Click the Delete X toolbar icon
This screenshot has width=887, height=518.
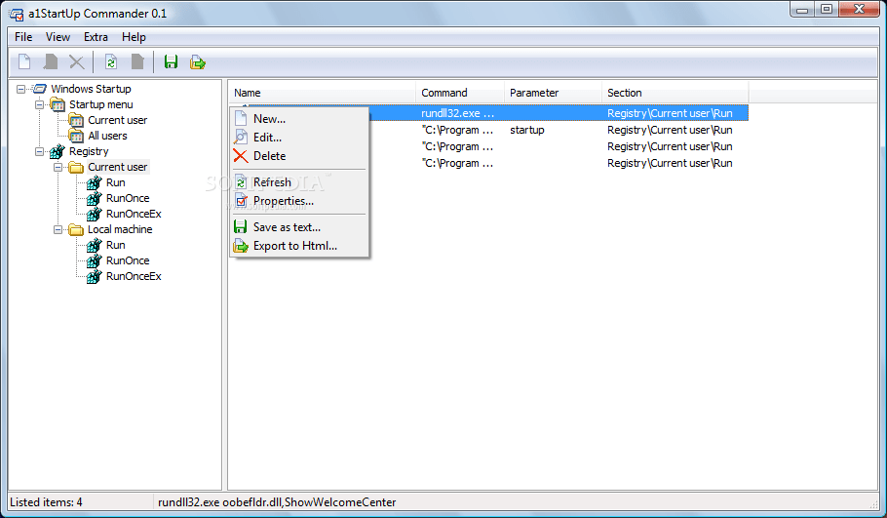(x=76, y=61)
